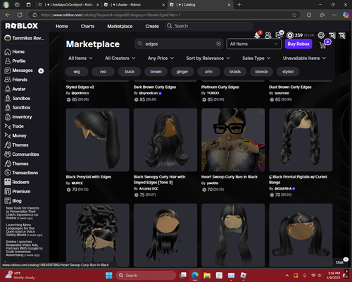Refresh the browser page
The height and width of the screenshot is (282, 352).
(20, 15)
